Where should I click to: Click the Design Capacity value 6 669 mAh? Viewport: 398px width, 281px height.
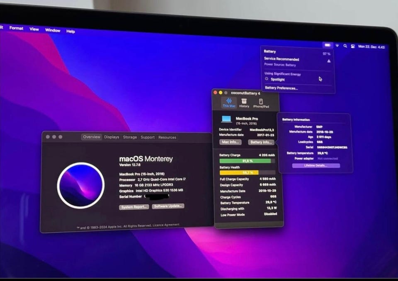pos(267,184)
